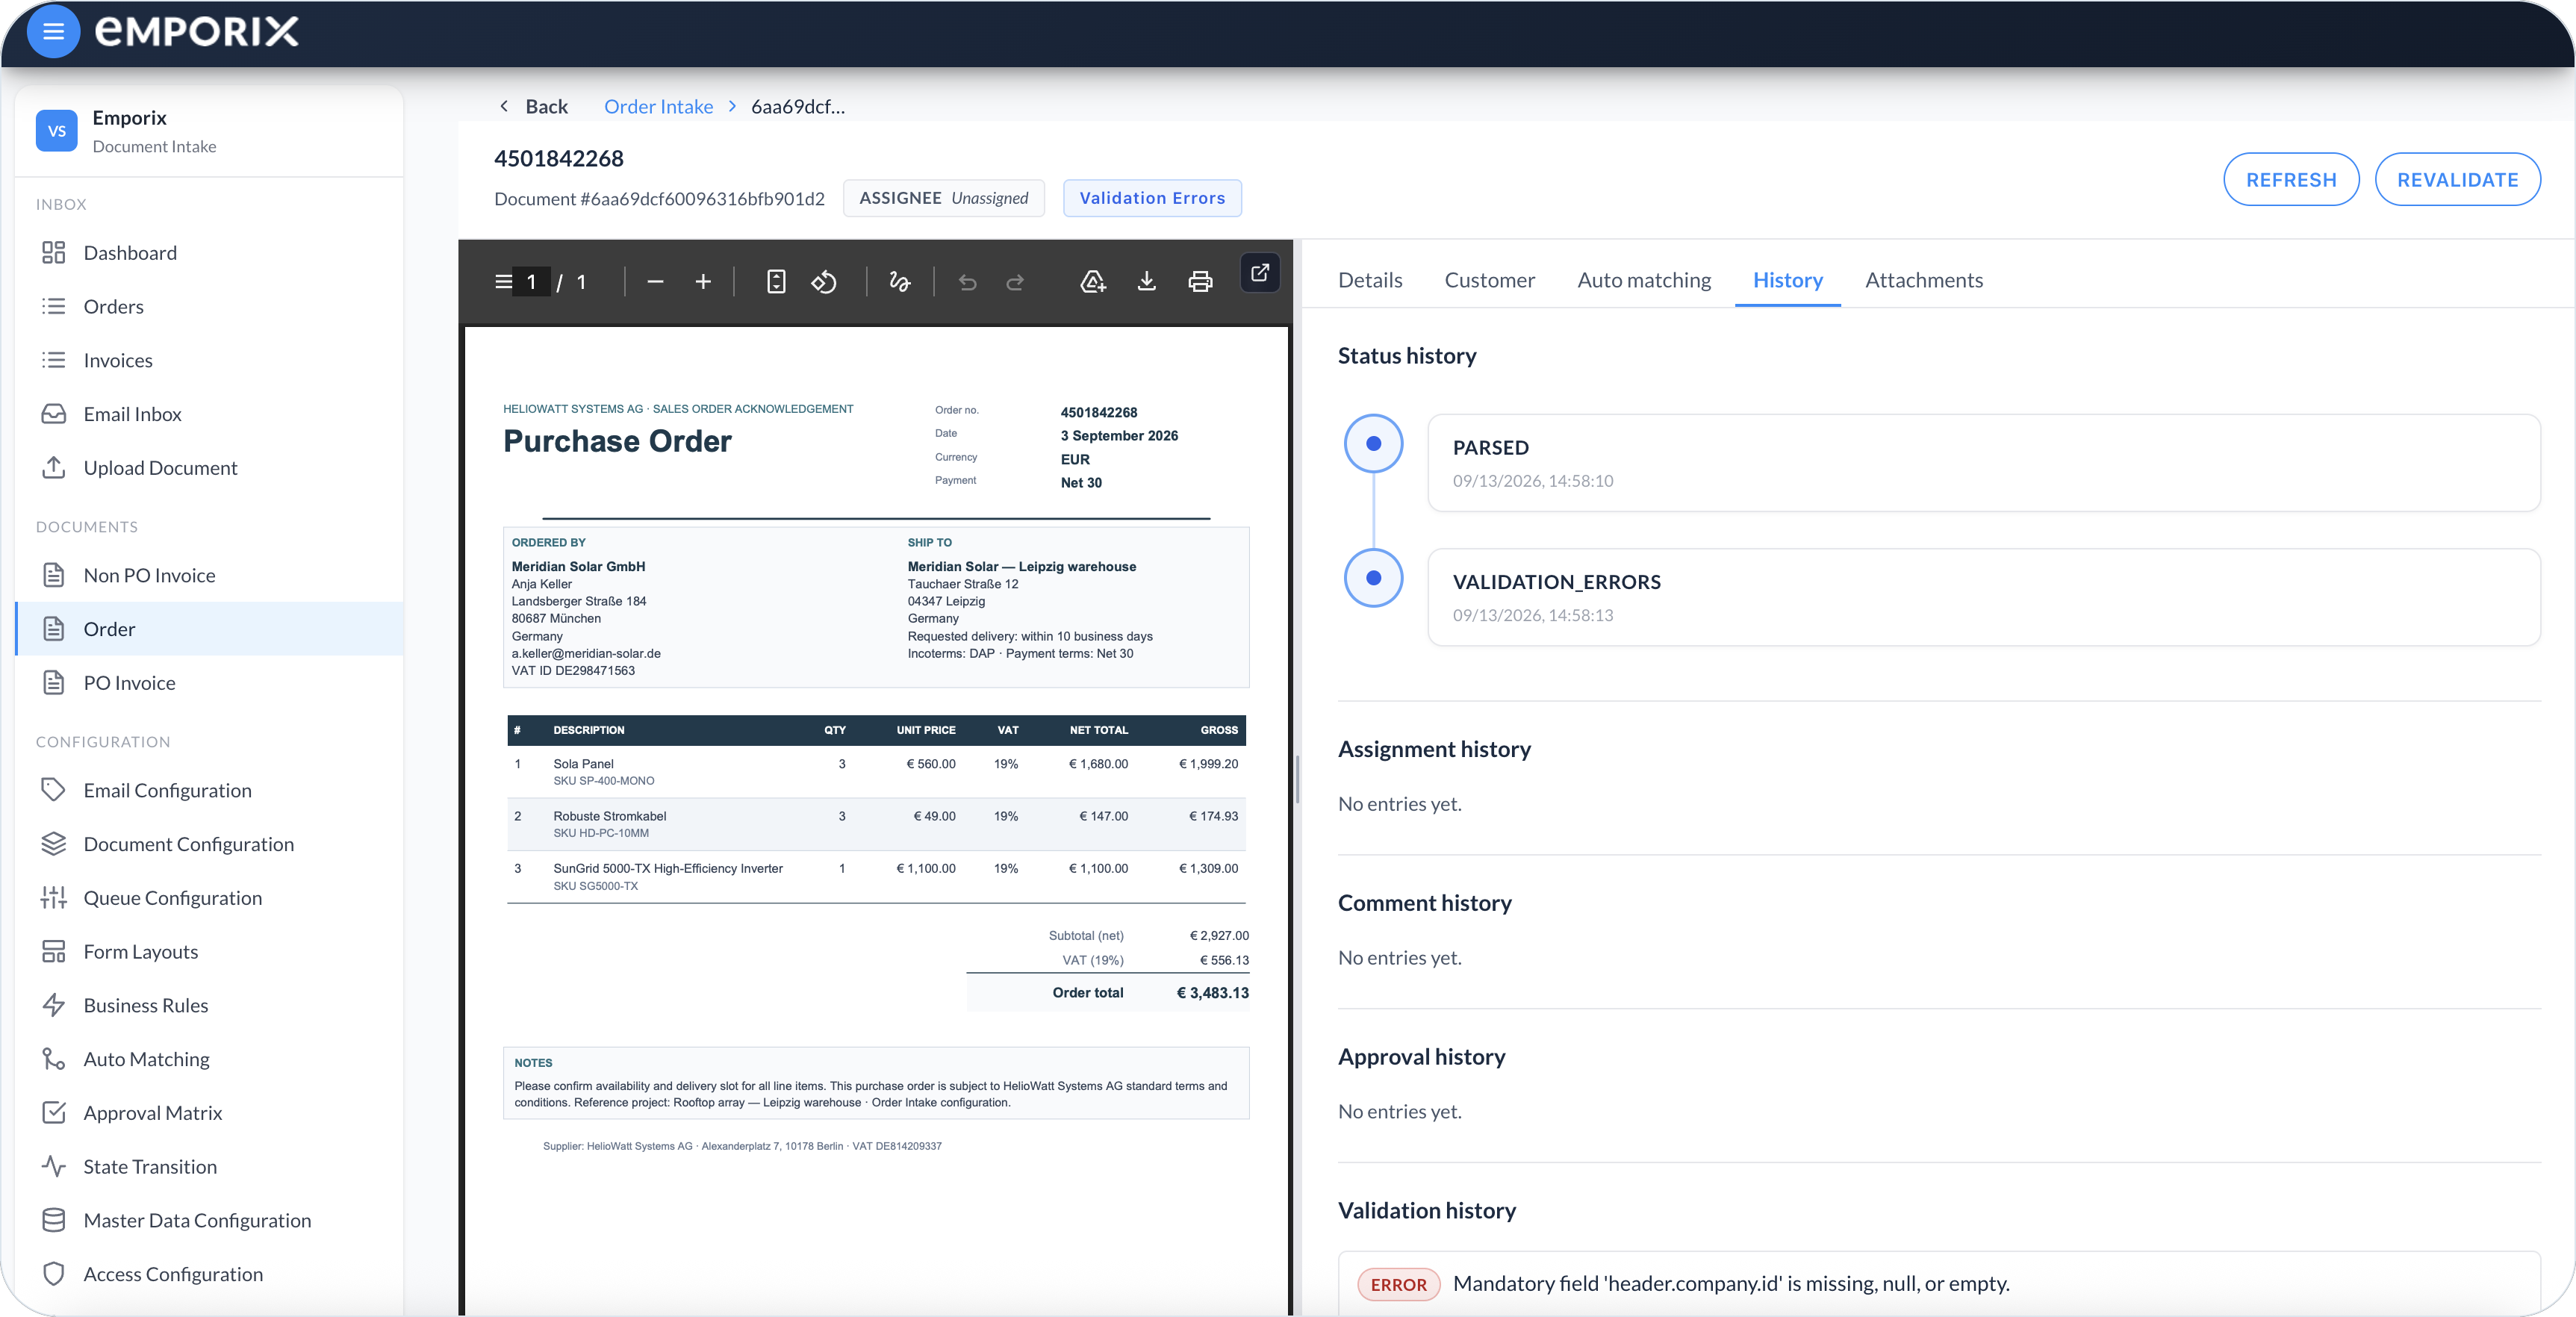2576x1317 pixels.
Task: Open Order Intake breadcrumb link
Action: pyautogui.click(x=658, y=106)
